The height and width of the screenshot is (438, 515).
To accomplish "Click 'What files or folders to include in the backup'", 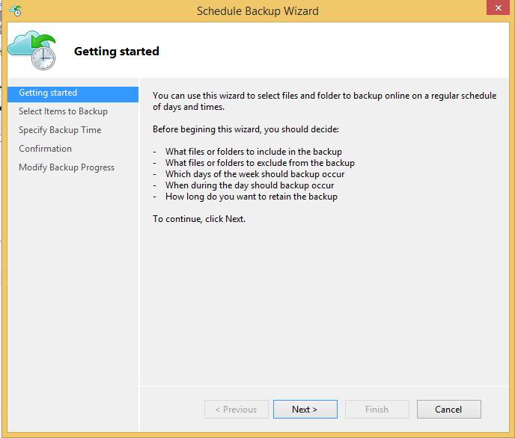I will (x=254, y=152).
